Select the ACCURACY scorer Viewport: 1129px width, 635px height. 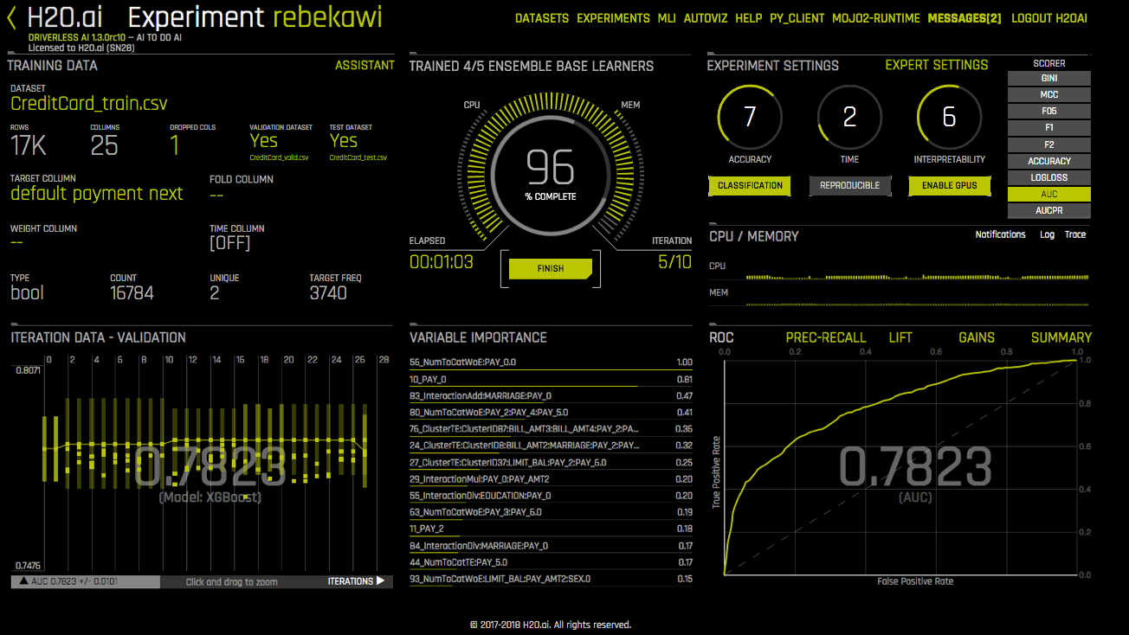point(1049,161)
